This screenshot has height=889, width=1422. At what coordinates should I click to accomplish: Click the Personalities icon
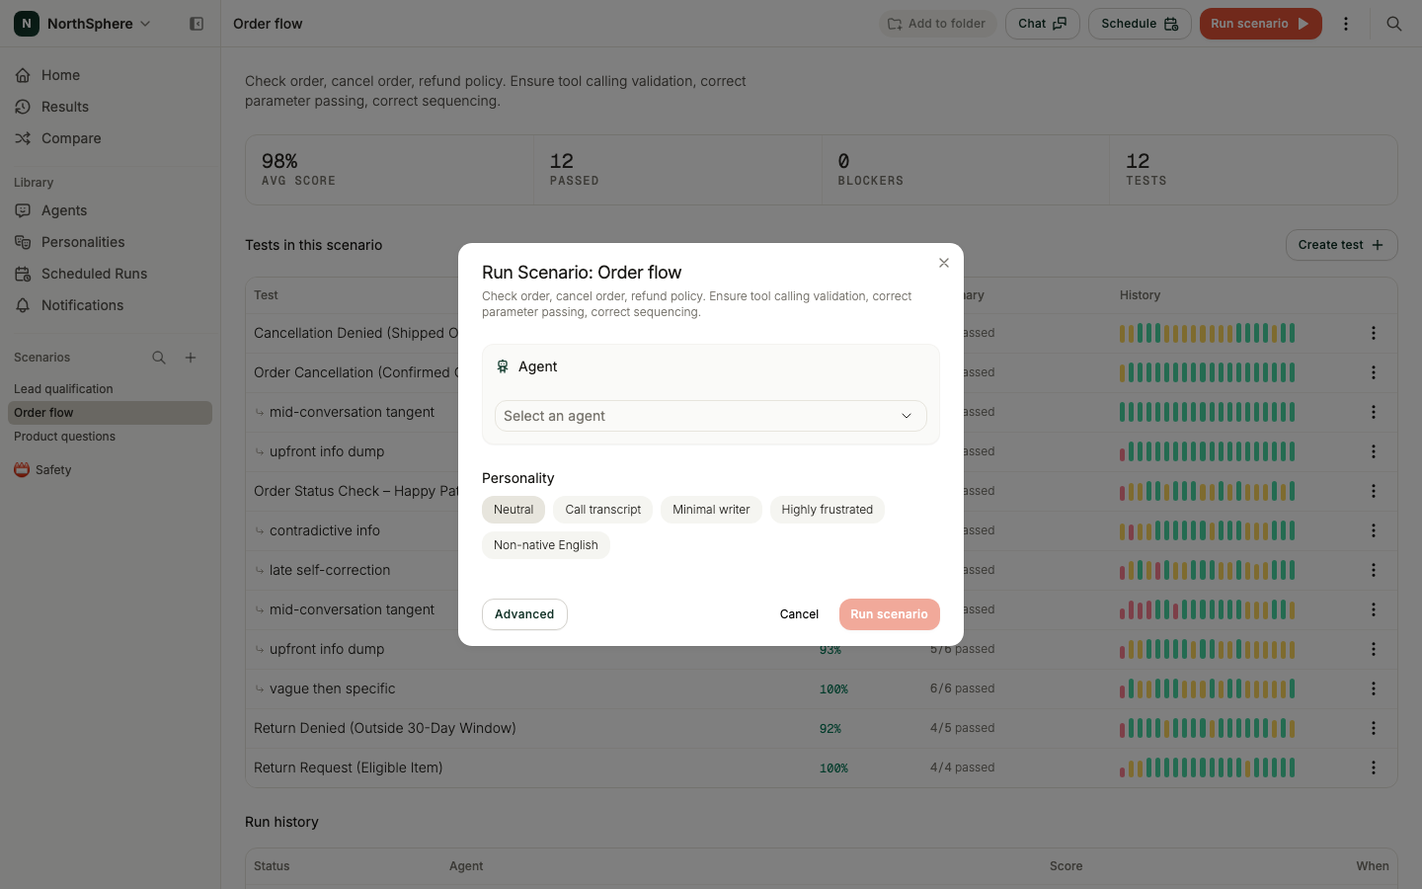click(x=23, y=242)
